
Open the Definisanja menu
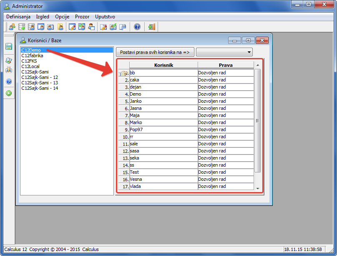18,17
